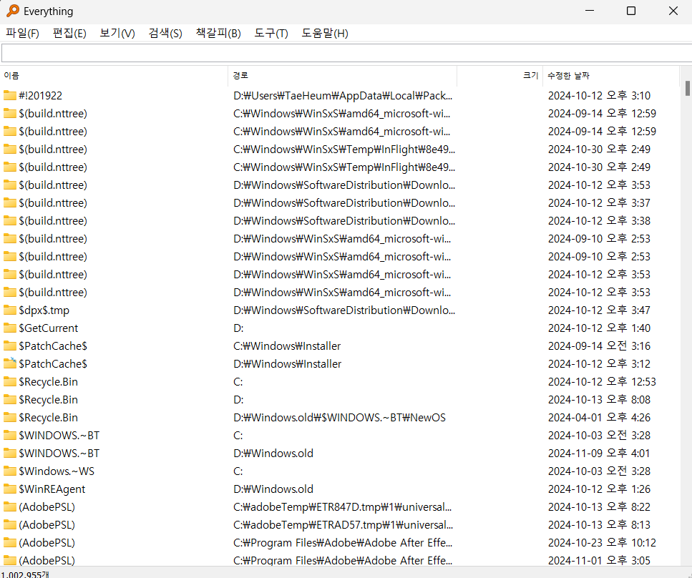Select $Recycle.Bin name modified 오후 8:08
The height and width of the screenshot is (578, 692).
pyautogui.click(x=48, y=400)
